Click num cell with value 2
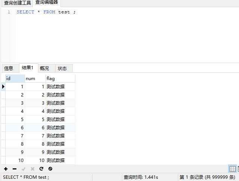The image size is (239, 181). pos(35,95)
